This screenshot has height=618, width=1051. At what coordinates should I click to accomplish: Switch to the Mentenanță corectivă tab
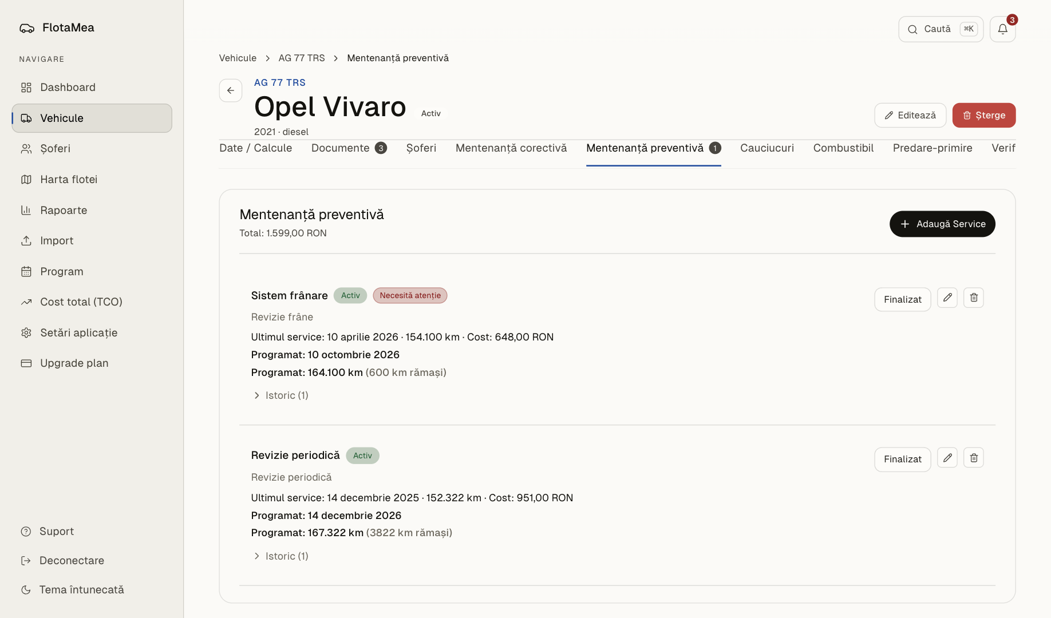click(x=511, y=148)
